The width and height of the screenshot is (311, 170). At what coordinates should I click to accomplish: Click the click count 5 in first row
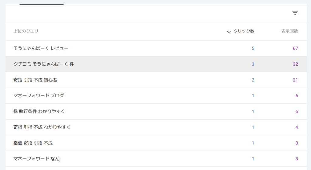tap(253, 48)
